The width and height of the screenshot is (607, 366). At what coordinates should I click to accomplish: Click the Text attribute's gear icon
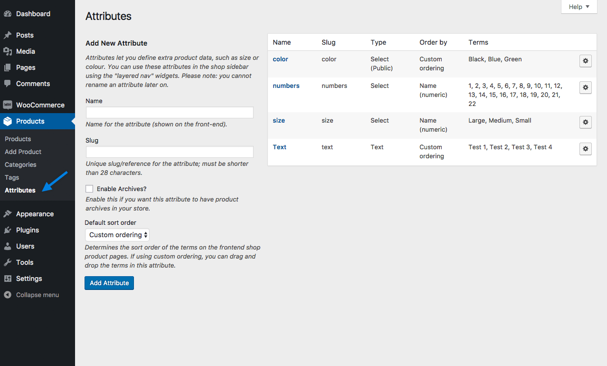(x=585, y=149)
